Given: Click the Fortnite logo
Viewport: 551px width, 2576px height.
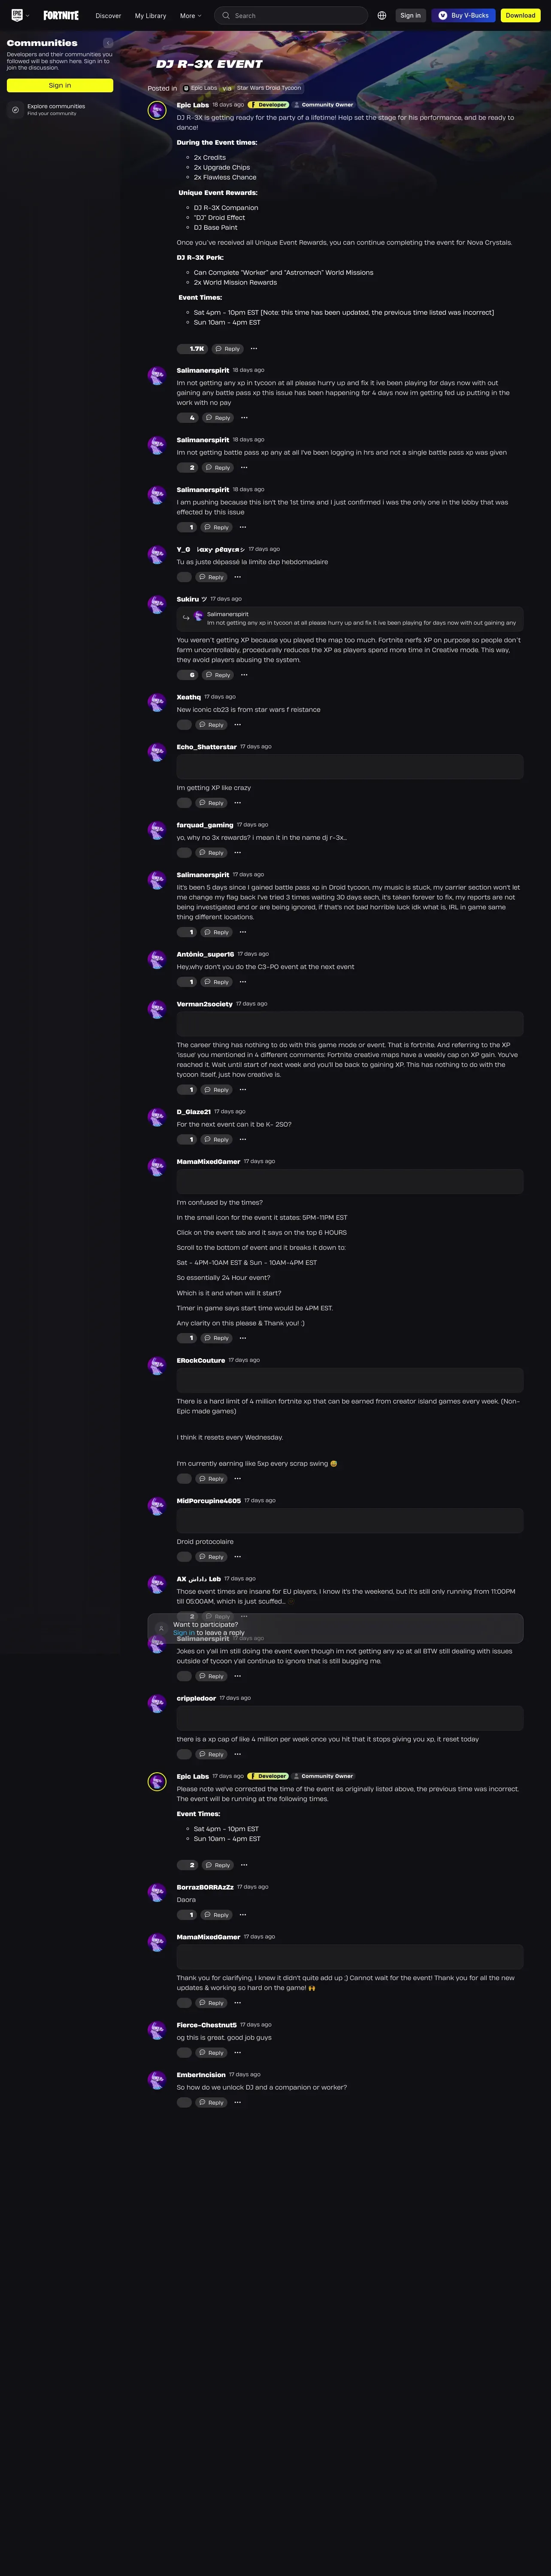Looking at the screenshot, I should (61, 15).
